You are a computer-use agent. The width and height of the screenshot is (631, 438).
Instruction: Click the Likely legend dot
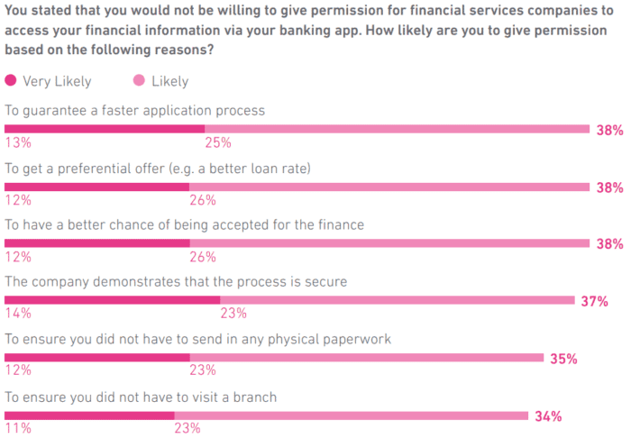(139, 80)
